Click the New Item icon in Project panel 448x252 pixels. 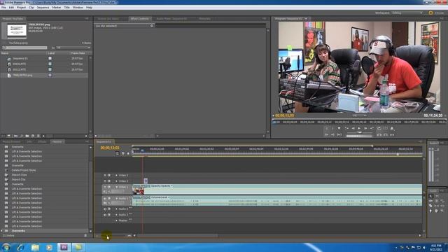click(33, 136)
